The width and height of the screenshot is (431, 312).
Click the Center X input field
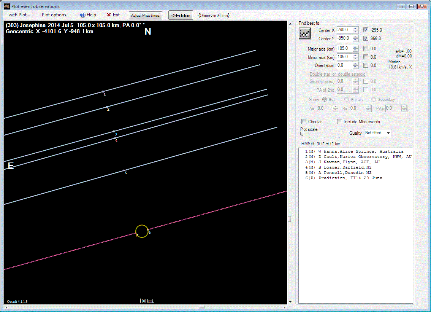click(x=345, y=30)
